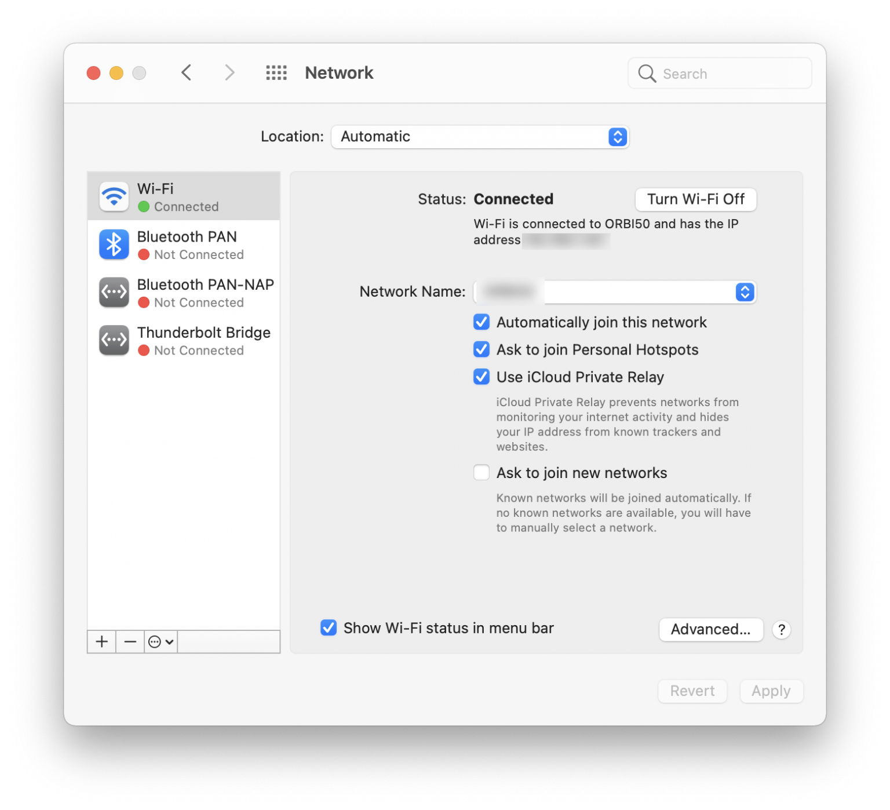890x810 pixels.
Task: Add a new network service with plus icon
Action: (x=101, y=641)
